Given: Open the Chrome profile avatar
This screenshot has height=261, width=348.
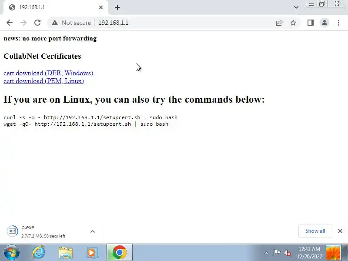Looking at the screenshot, I should pyautogui.click(x=324, y=23).
